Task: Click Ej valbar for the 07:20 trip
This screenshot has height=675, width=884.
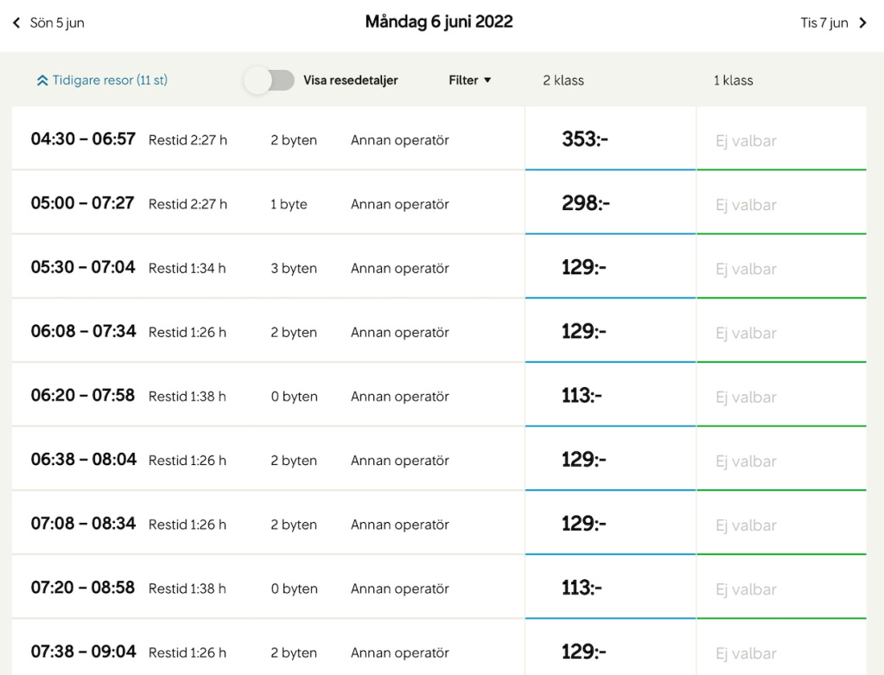Action: click(746, 589)
